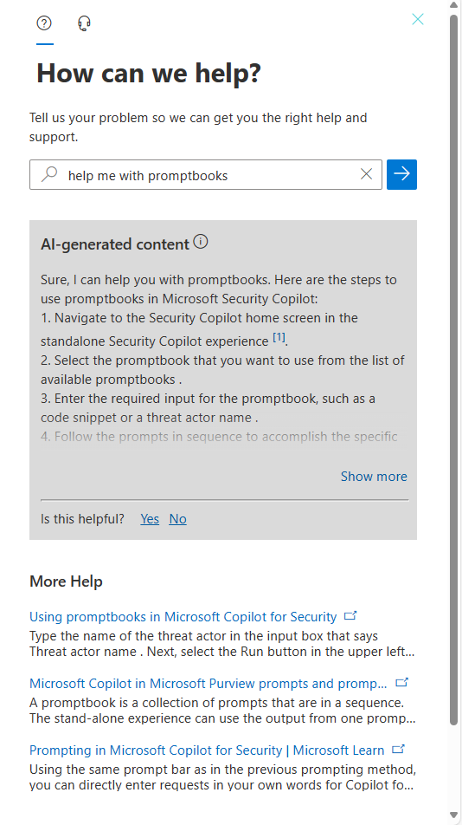Mark the answer not helpful with No

click(177, 519)
